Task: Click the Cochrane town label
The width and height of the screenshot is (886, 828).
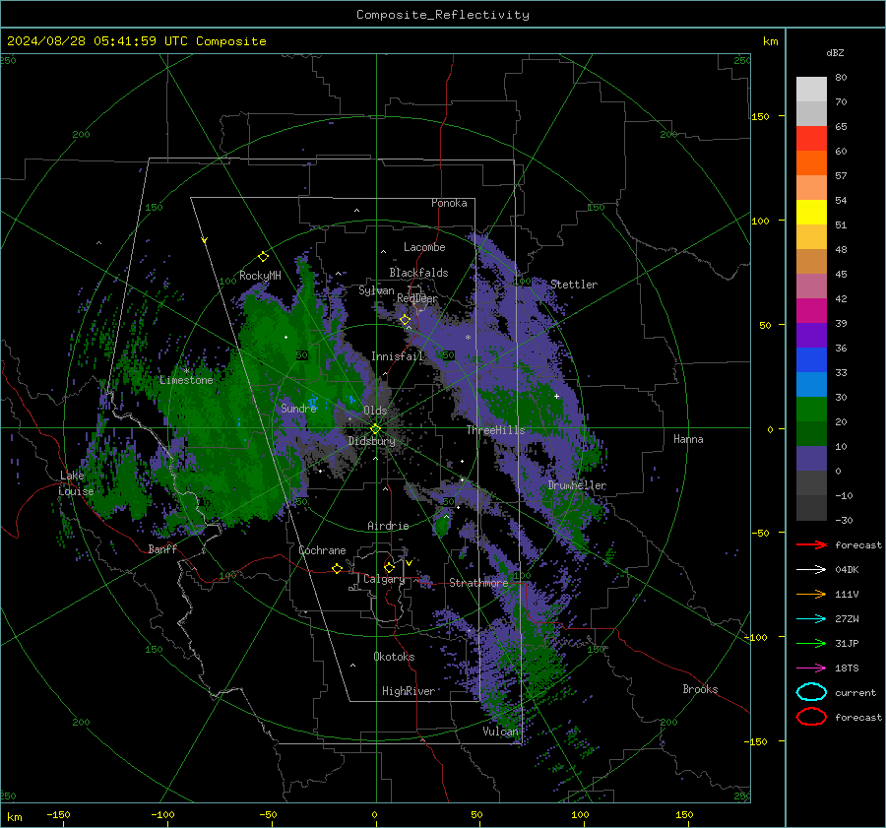Action: pyautogui.click(x=322, y=550)
